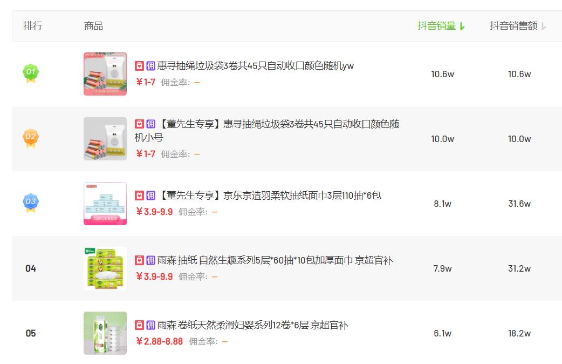This screenshot has height=364, width=562.
Task: Click the red shop icon on first product
Action: pyautogui.click(x=140, y=66)
